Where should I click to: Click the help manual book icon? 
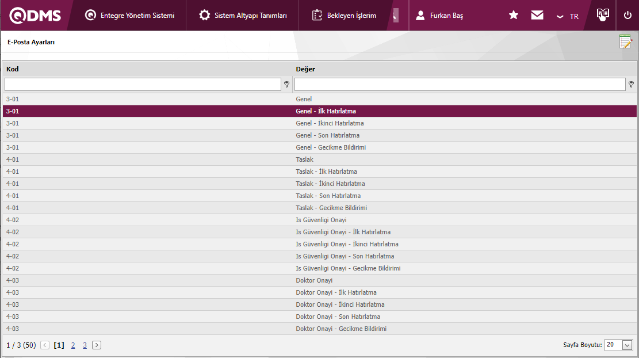pyautogui.click(x=602, y=15)
